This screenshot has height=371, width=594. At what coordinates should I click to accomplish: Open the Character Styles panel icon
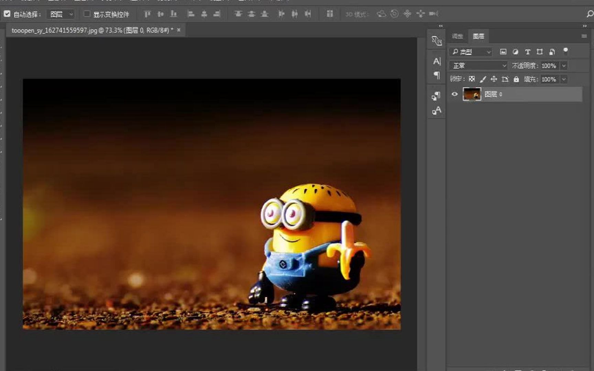coord(437,110)
